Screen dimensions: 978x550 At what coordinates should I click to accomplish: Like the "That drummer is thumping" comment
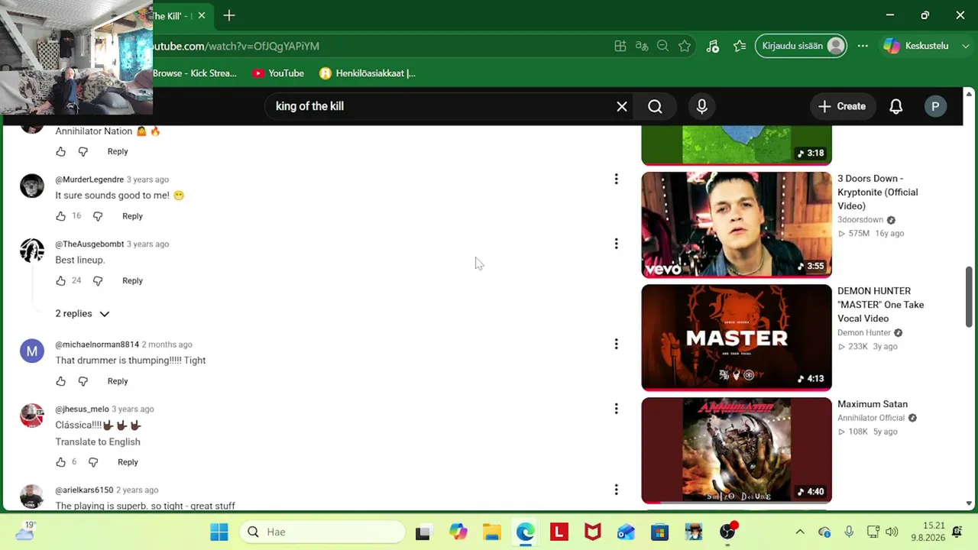(61, 381)
